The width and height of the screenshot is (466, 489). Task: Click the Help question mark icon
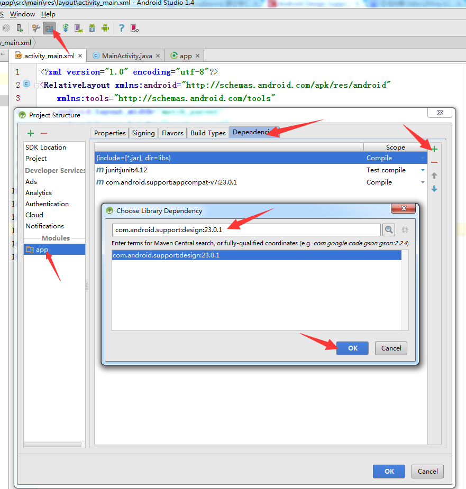(122, 29)
